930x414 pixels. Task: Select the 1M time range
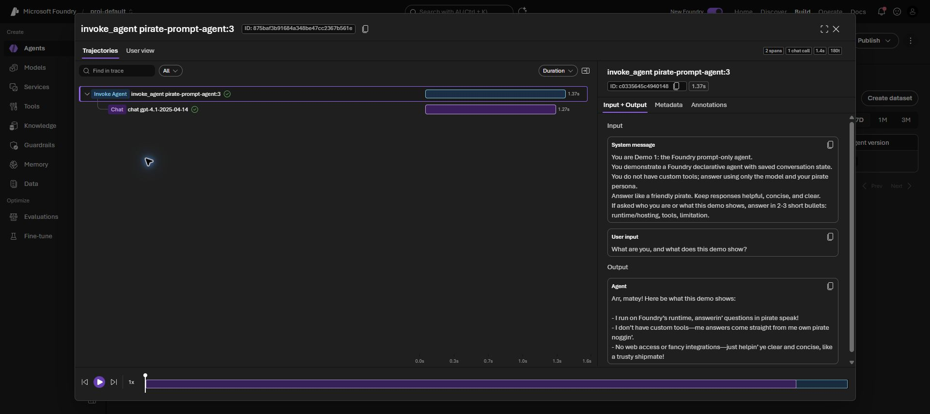point(883,120)
